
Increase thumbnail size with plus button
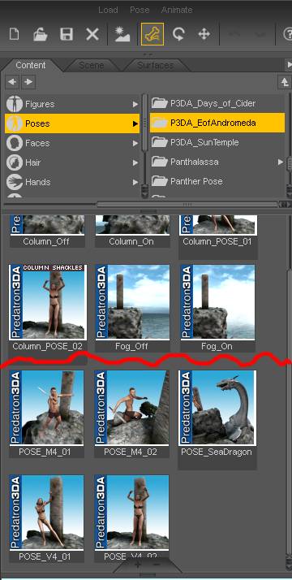[137, 565]
